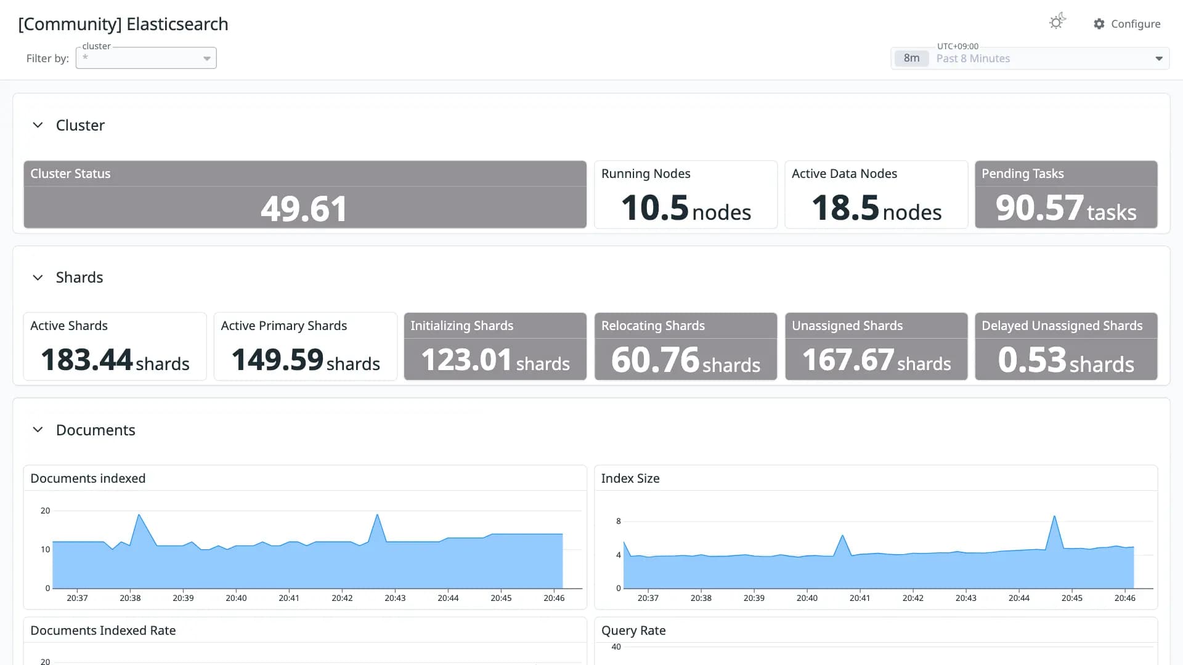The height and width of the screenshot is (665, 1183).
Task: Click the Running Nodes widget title
Action: 646,174
